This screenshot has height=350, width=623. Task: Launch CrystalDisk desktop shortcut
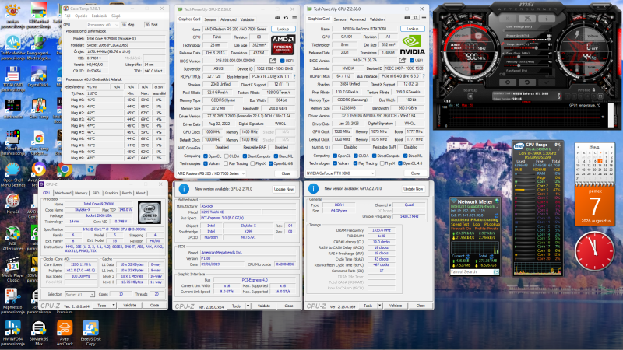pos(38,77)
